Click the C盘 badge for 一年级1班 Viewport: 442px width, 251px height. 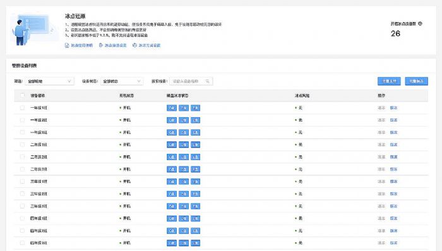coord(172,108)
